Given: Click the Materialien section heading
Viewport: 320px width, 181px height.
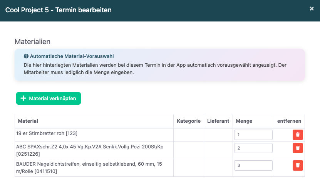Looking at the screenshot, I should 33,41.
